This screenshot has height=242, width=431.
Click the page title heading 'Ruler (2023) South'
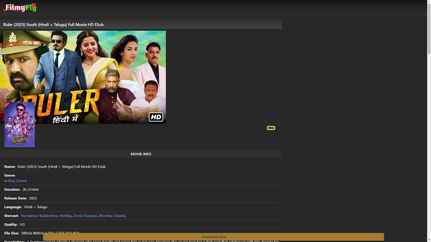[53, 24]
